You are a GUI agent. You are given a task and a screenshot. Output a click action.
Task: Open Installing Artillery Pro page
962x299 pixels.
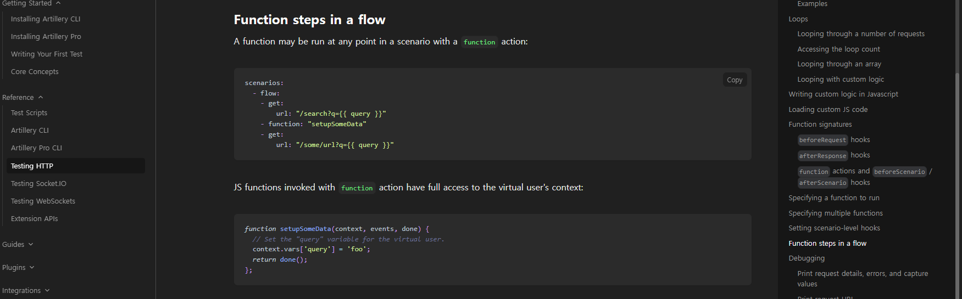(46, 36)
